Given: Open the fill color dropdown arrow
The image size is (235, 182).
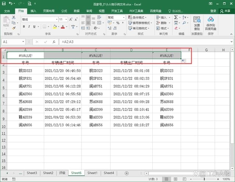Looking at the screenshot, I should click(58, 27).
